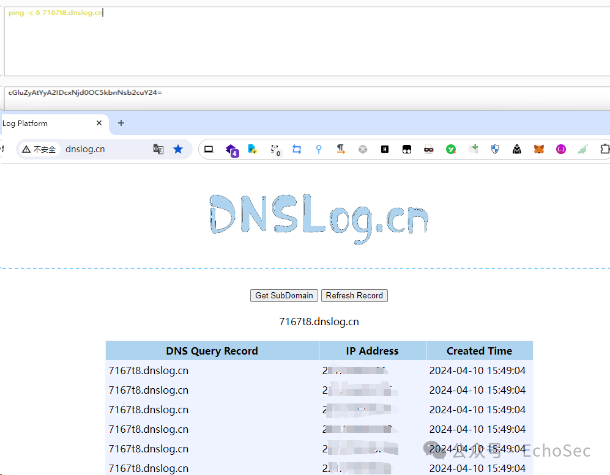Viewport: 610px width, 475px height.
Task: Click the green circle Y extension
Action: coord(451,149)
